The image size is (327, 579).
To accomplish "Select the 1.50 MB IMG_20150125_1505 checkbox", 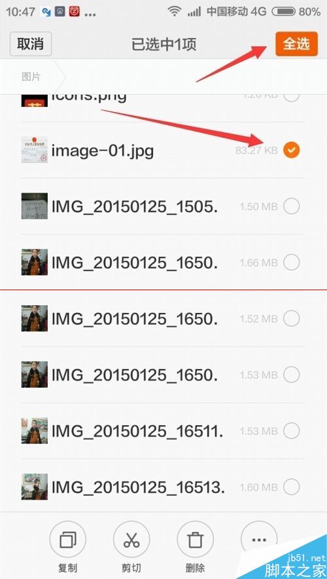I will click(292, 206).
